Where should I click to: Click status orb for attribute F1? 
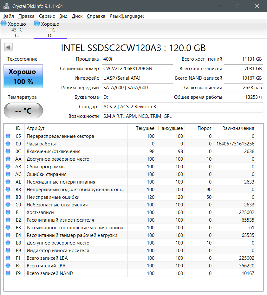click(8, 258)
